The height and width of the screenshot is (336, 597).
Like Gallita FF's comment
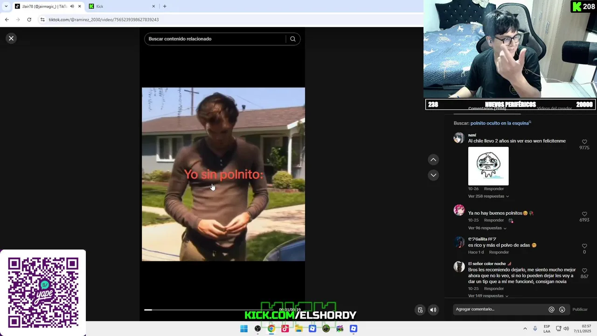(584, 246)
